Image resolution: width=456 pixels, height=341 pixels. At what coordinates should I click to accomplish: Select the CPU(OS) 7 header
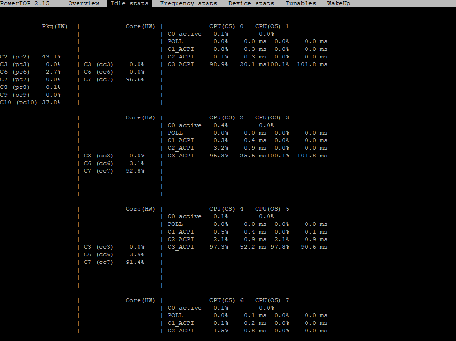(272, 300)
